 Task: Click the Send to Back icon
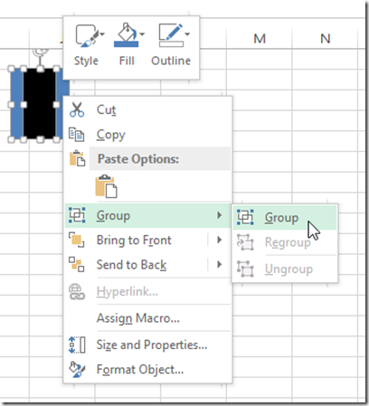pos(77,264)
